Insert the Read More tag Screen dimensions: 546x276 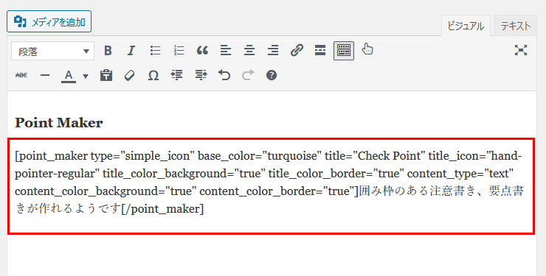pos(320,51)
